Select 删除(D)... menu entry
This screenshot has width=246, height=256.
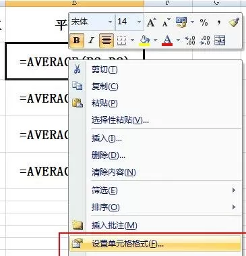coord(155,155)
